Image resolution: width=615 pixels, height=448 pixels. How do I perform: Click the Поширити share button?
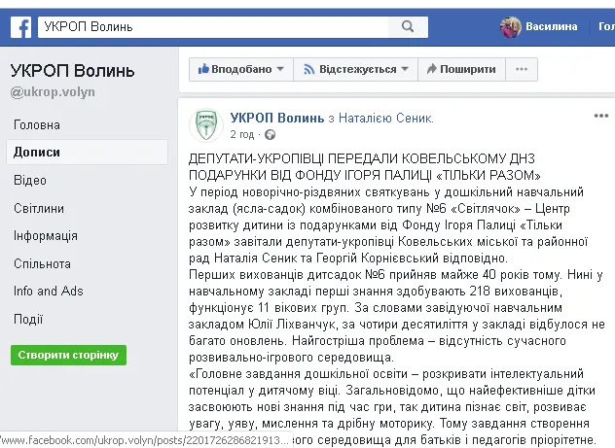tap(461, 69)
